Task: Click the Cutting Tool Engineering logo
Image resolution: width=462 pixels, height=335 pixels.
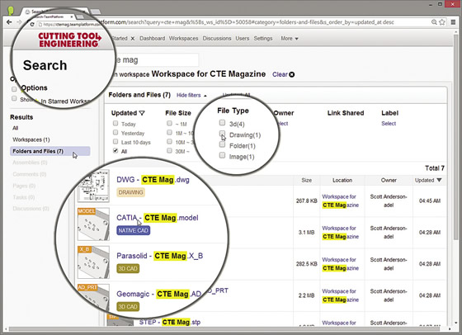Action: tap(69, 40)
